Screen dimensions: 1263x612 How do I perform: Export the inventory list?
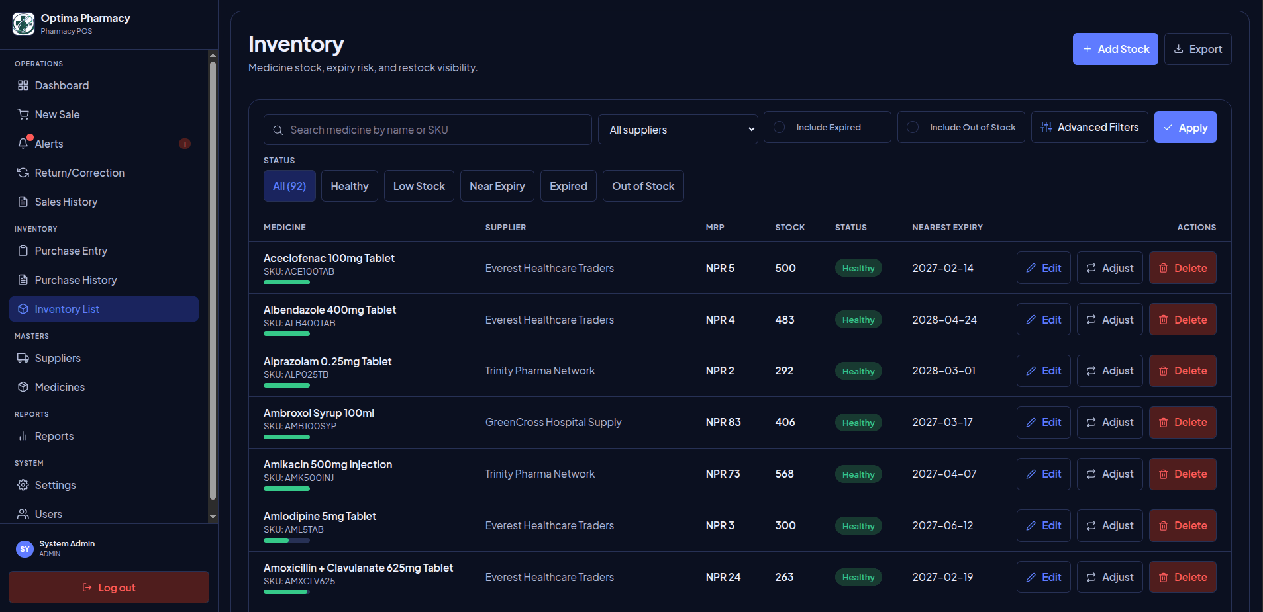[x=1197, y=49]
